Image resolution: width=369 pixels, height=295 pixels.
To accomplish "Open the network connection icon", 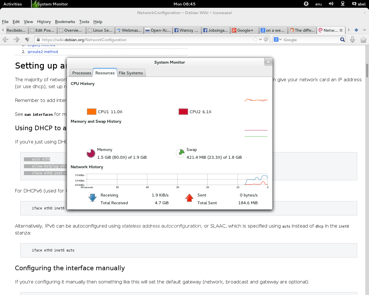I will pyautogui.click(x=343, y=4).
